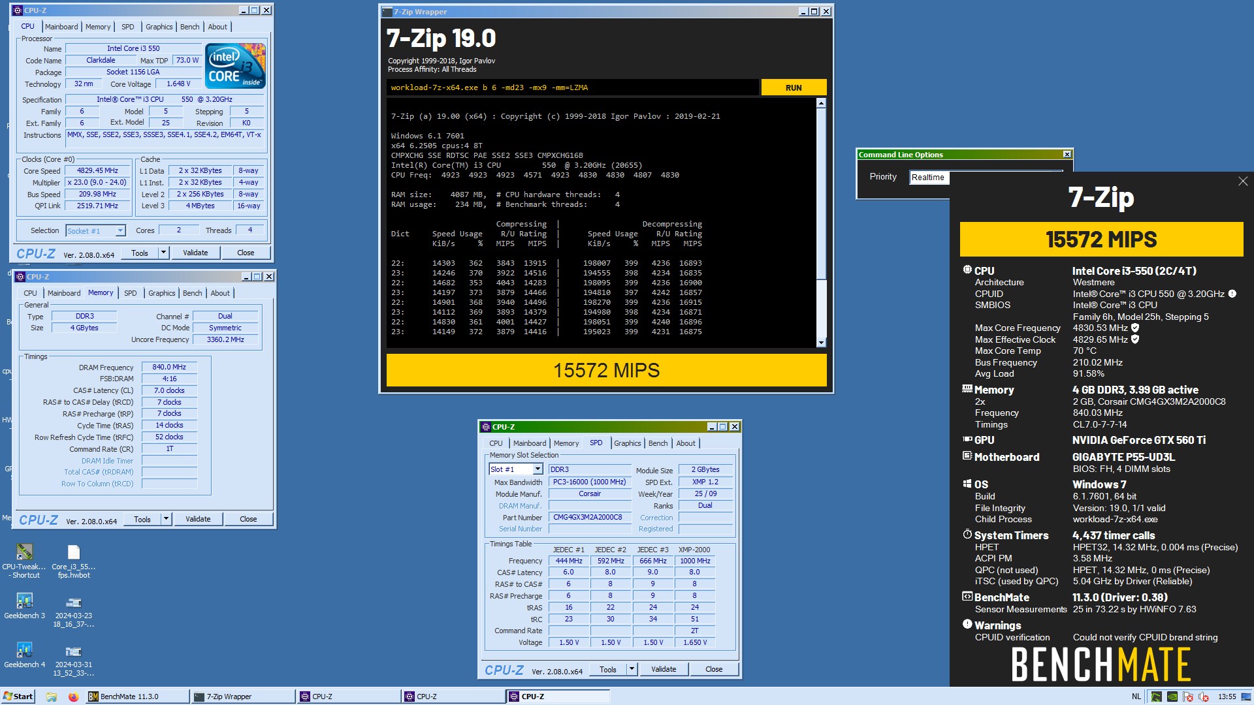
Task: Click the Motherboard section icon in BenchMate
Action: pos(967,456)
